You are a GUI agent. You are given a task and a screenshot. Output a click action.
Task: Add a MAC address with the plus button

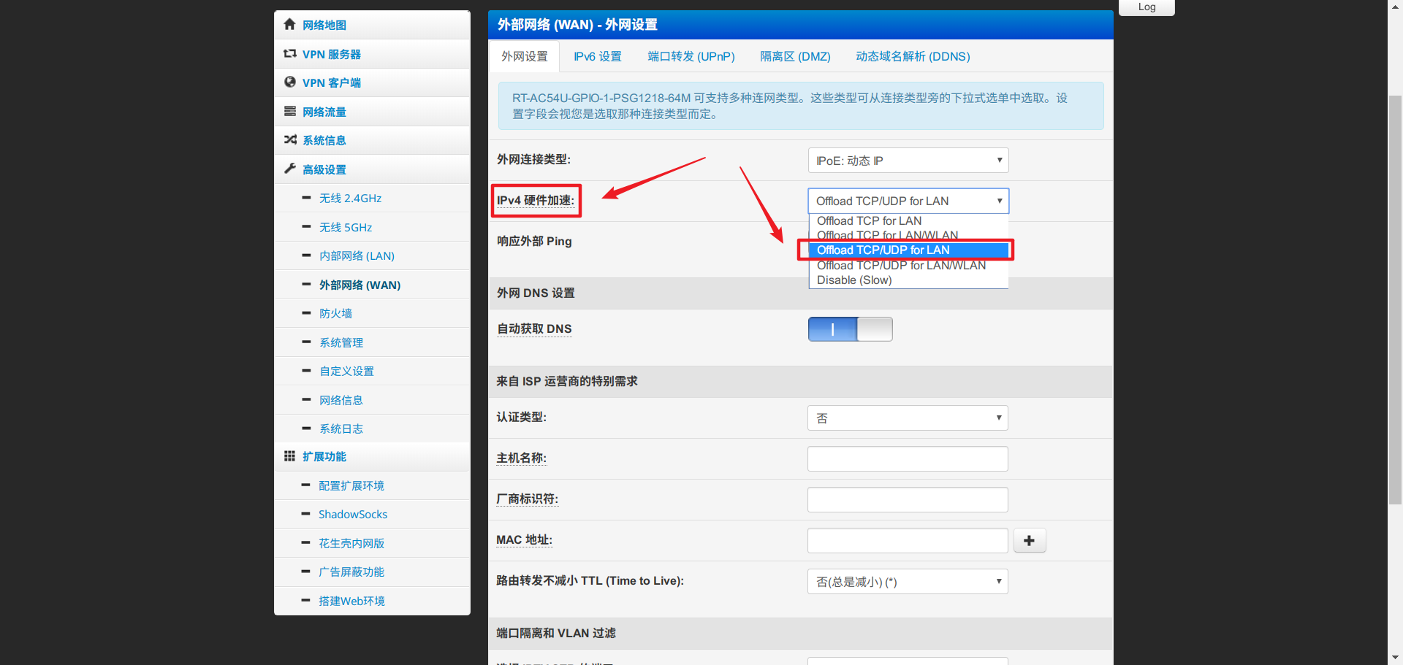pyautogui.click(x=1029, y=540)
